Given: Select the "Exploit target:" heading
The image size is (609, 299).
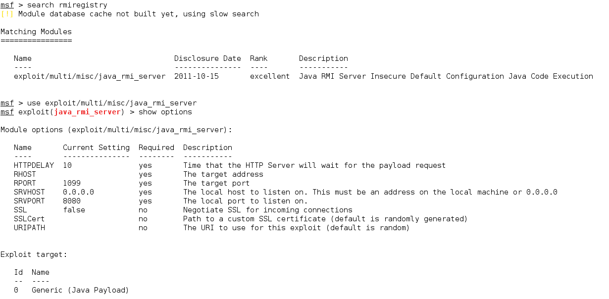Looking at the screenshot, I should click(x=34, y=254).
